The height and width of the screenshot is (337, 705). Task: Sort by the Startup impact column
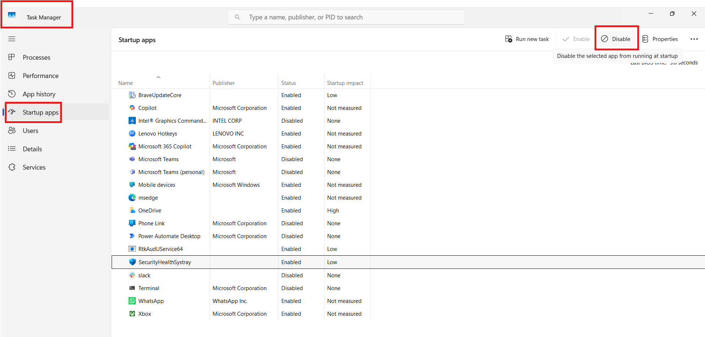click(x=345, y=83)
